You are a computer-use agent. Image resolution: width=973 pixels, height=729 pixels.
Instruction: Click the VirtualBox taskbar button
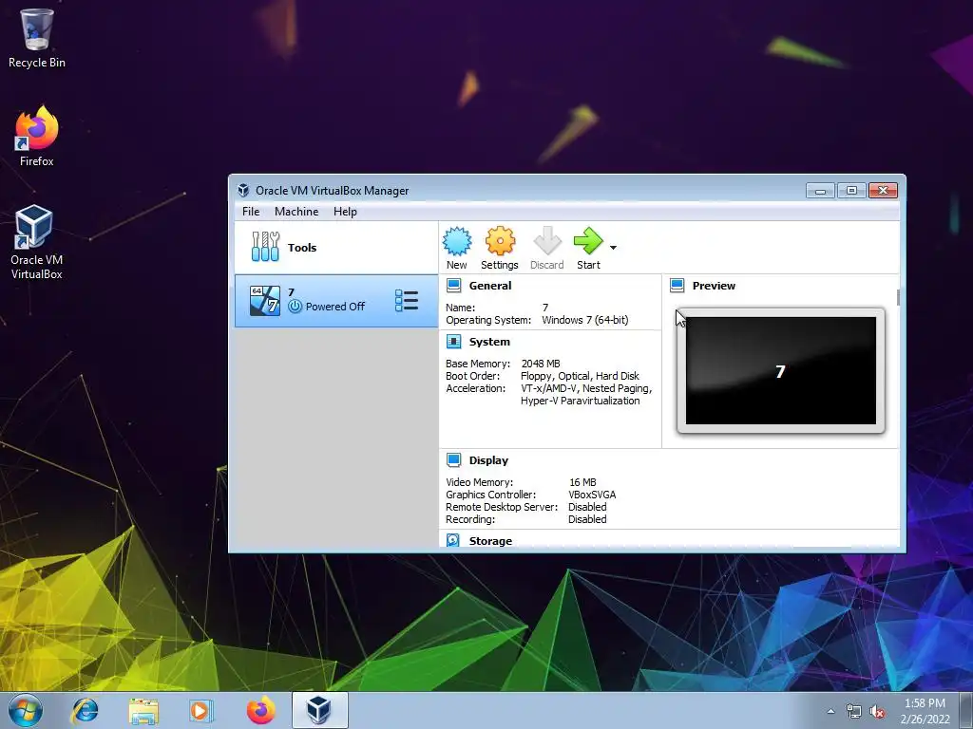tap(319, 710)
